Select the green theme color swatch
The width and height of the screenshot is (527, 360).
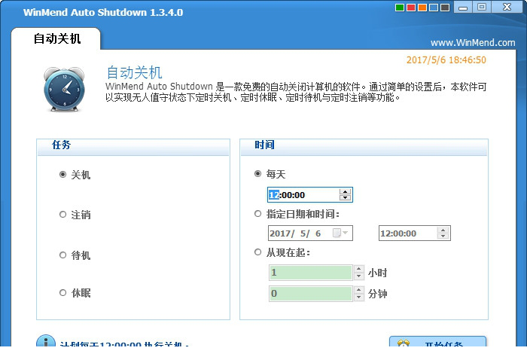[x=400, y=8]
